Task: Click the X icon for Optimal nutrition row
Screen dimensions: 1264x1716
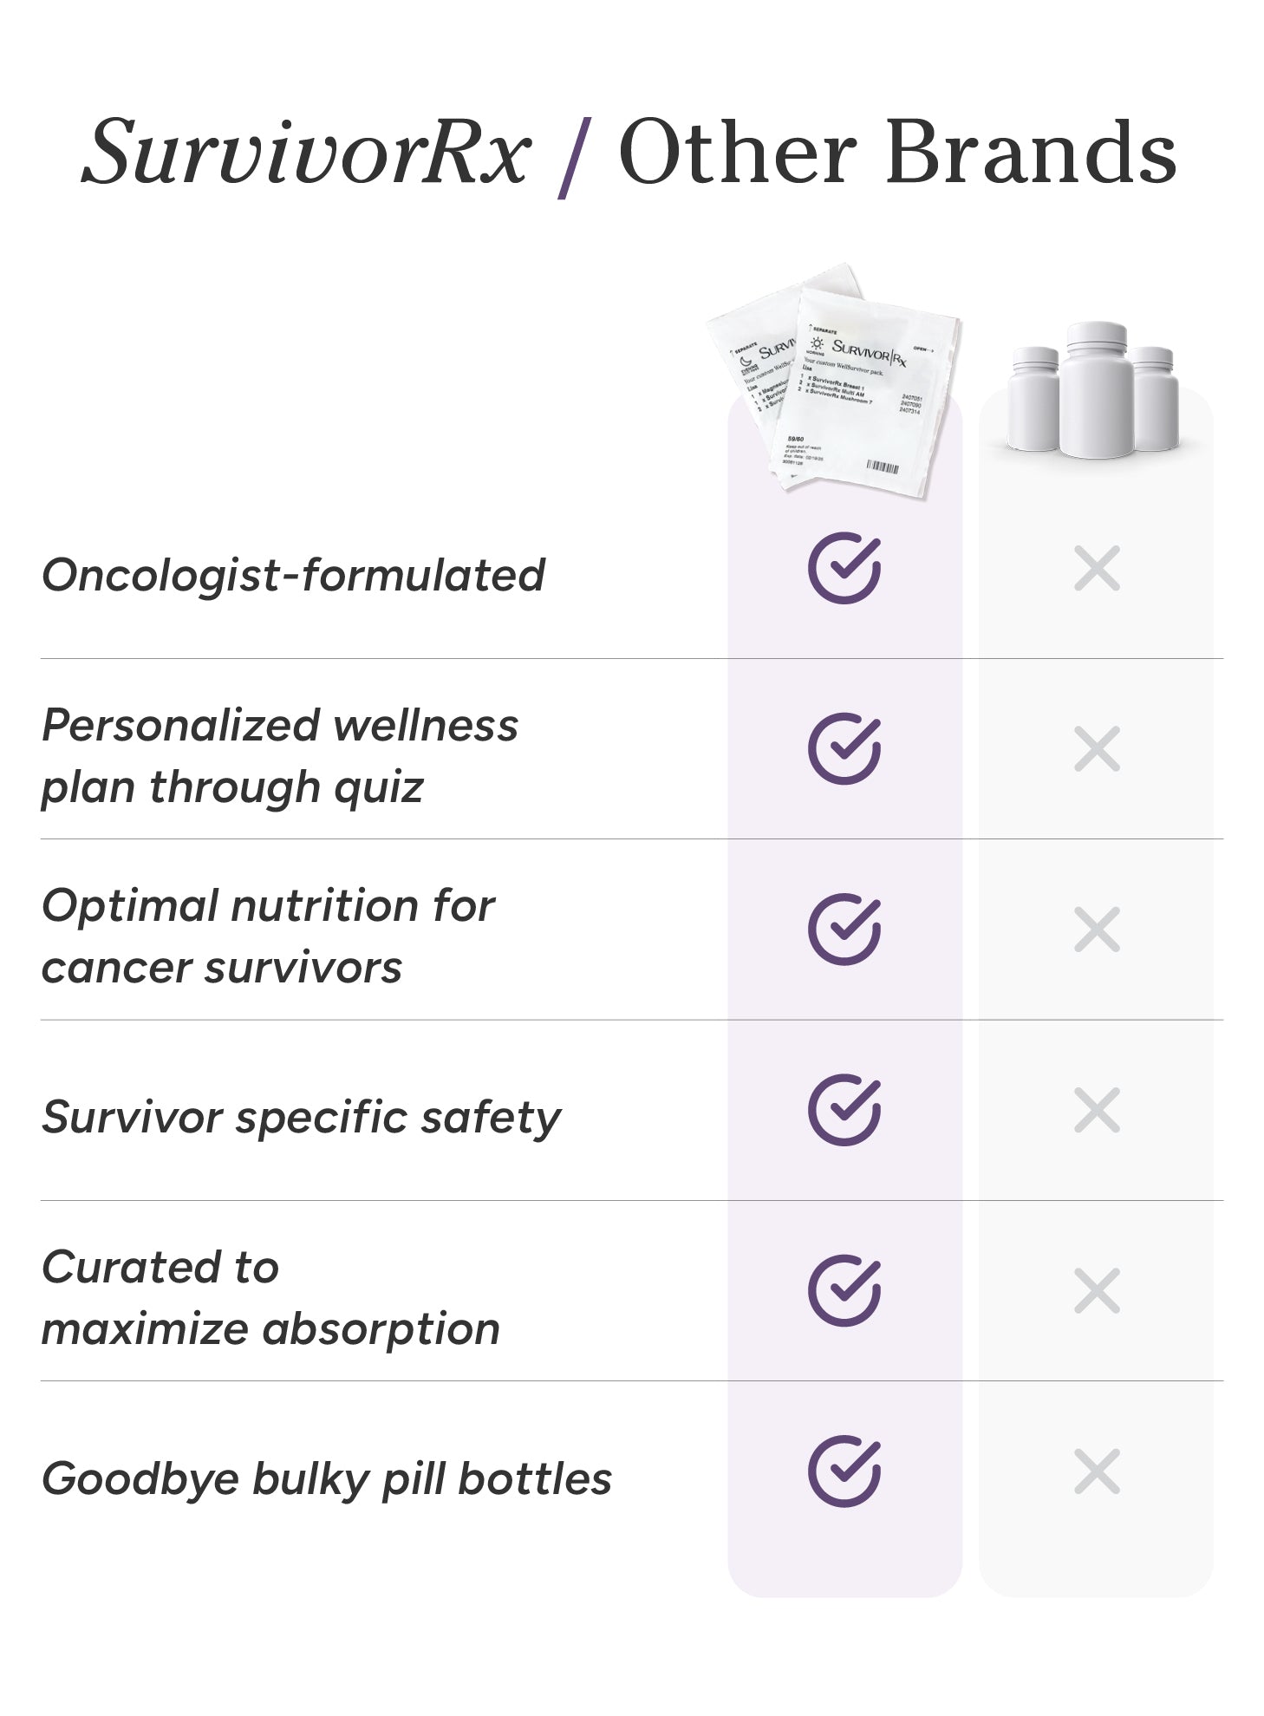Action: pos(1097,930)
